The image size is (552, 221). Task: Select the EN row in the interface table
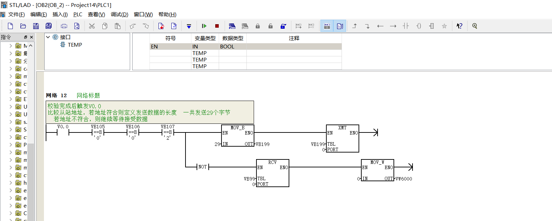(x=246, y=47)
